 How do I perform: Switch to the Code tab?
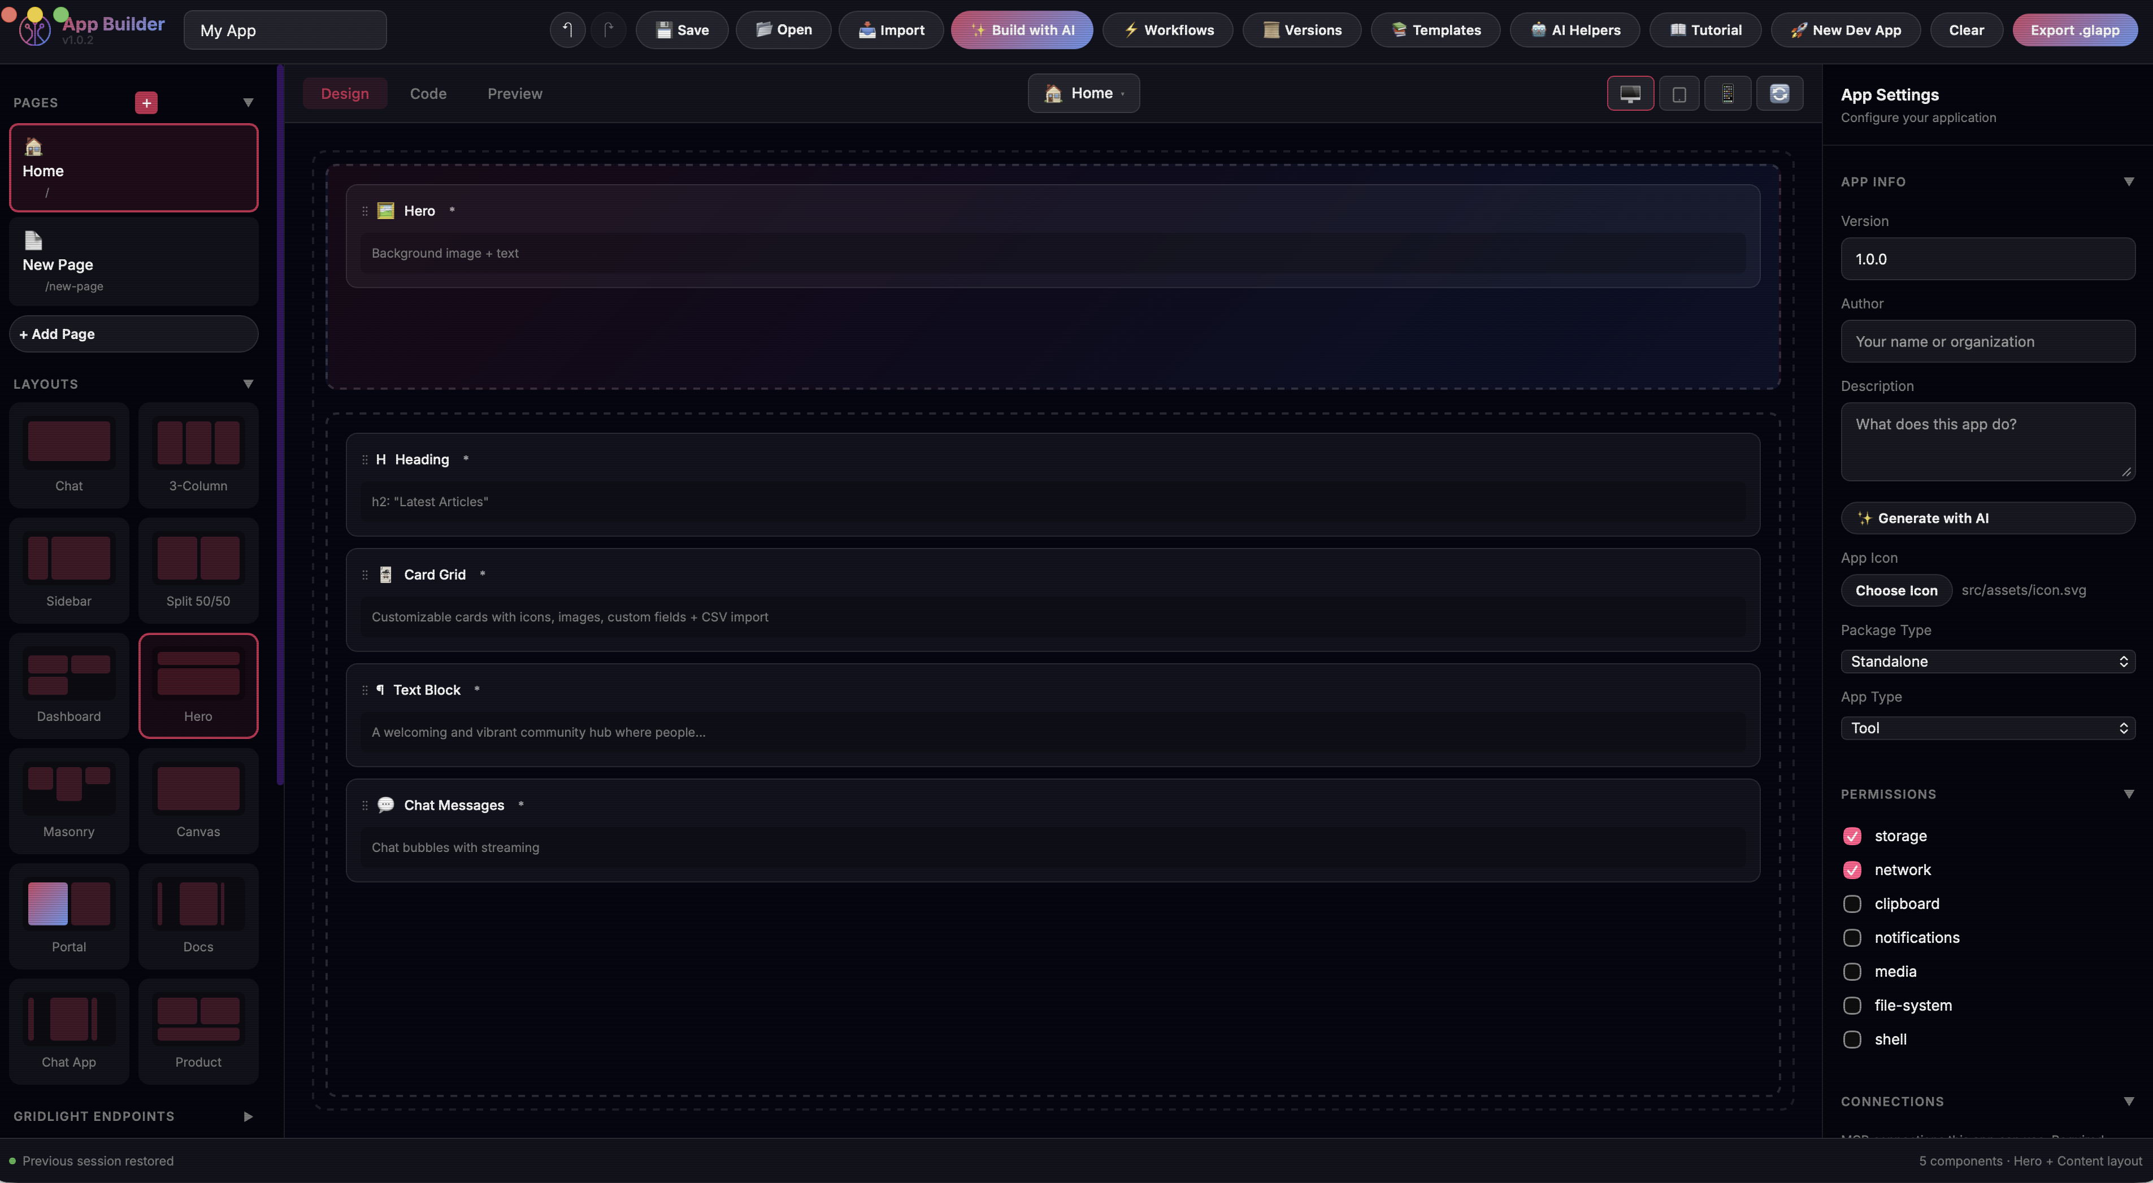[427, 93]
